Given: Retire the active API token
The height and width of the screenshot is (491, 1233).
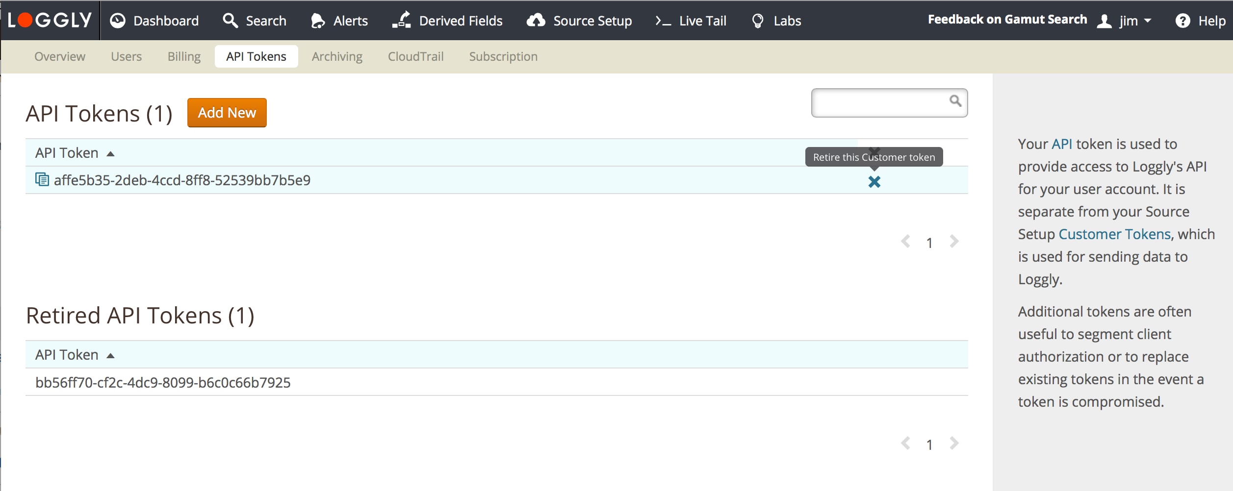Looking at the screenshot, I should point(874,182).
